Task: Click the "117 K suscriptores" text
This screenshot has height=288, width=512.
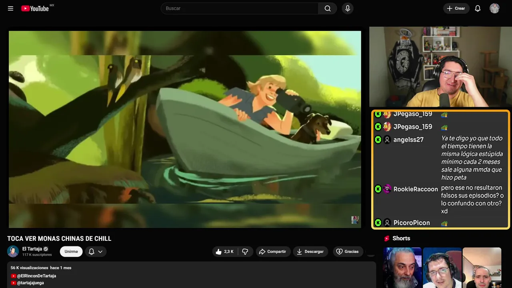Action: [x=37, y=255]
